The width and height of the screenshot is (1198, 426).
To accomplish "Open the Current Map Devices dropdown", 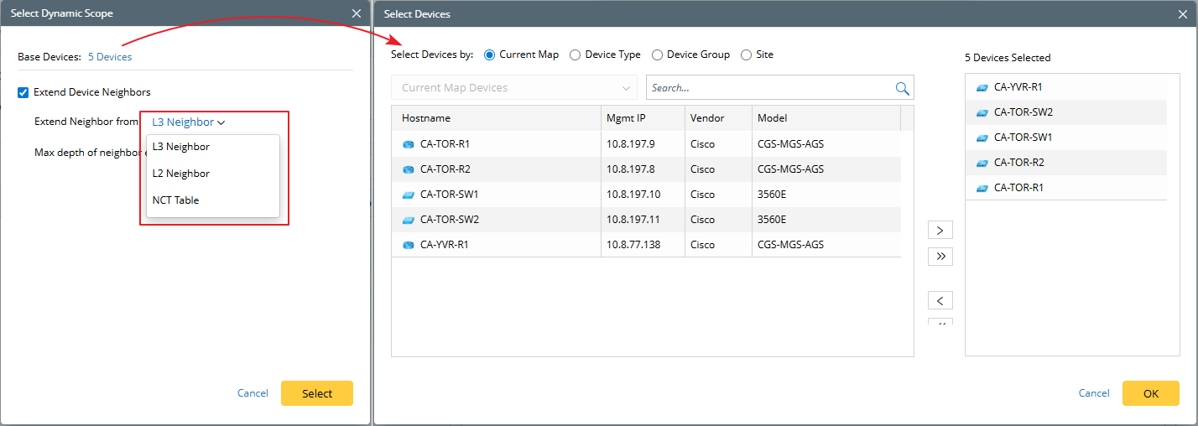I will point(513,88).
